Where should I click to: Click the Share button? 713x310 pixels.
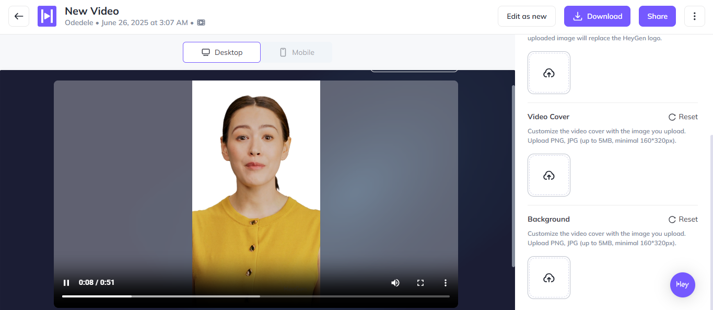click(657, 16)
